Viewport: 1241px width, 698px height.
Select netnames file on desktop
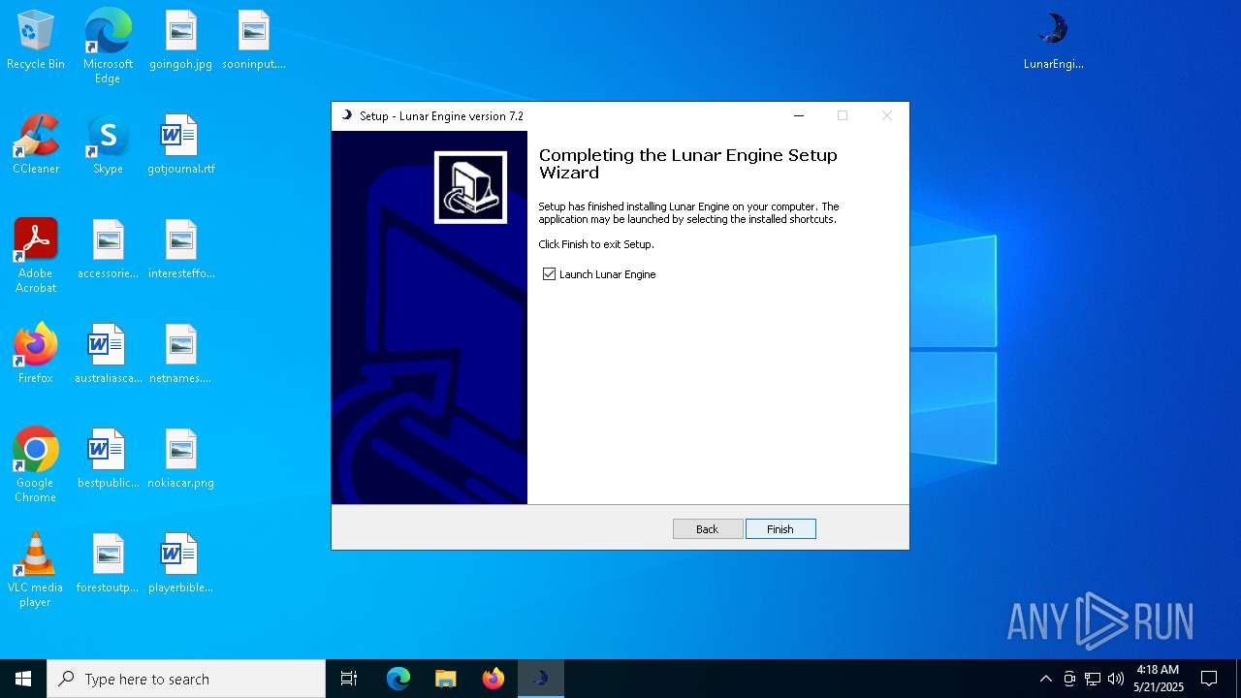pos(180,355)
